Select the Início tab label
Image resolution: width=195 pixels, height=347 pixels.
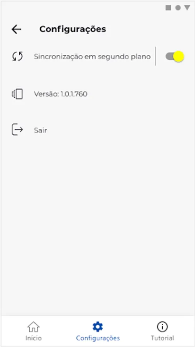tap(33, 338)
